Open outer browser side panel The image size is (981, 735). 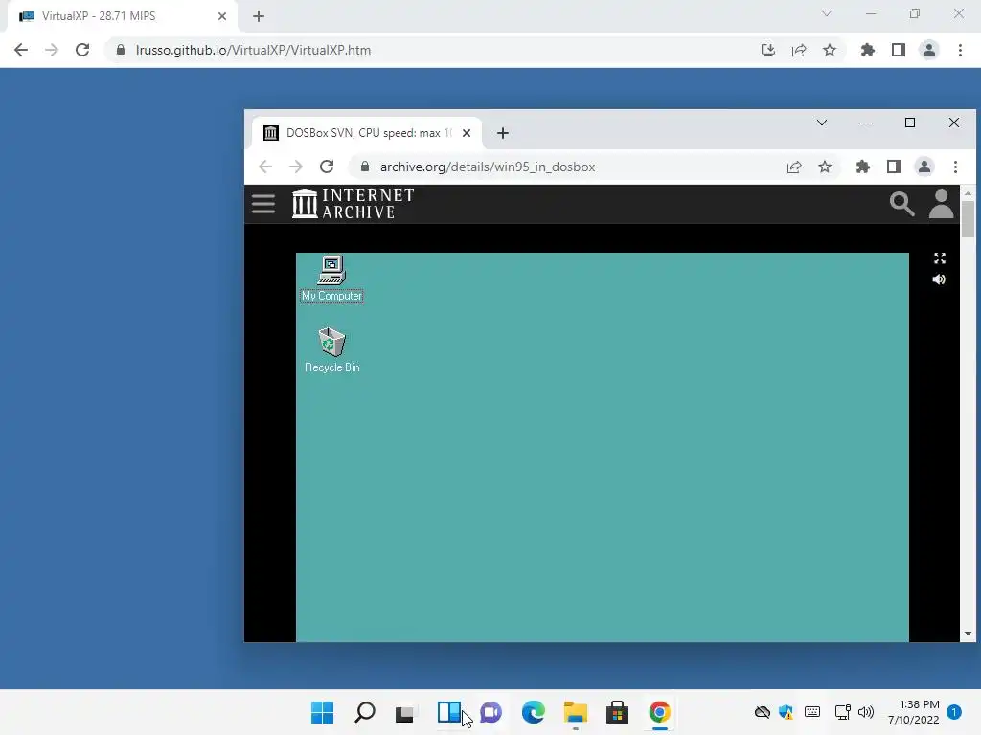pyautogui.click(x=898, y=50)
